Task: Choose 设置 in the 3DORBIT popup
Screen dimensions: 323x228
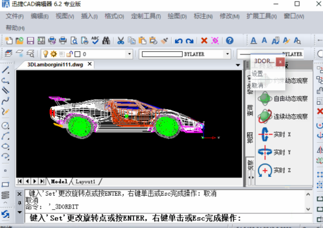Action: (x=257, y=74)
